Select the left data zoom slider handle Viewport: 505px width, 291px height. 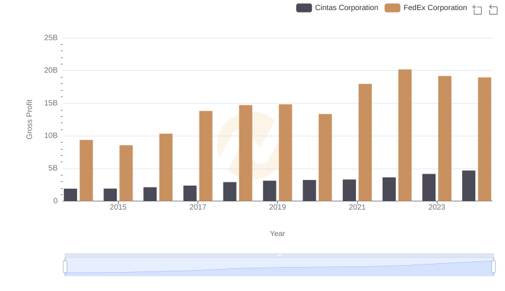pyautogui.click(x=65, y=267)
